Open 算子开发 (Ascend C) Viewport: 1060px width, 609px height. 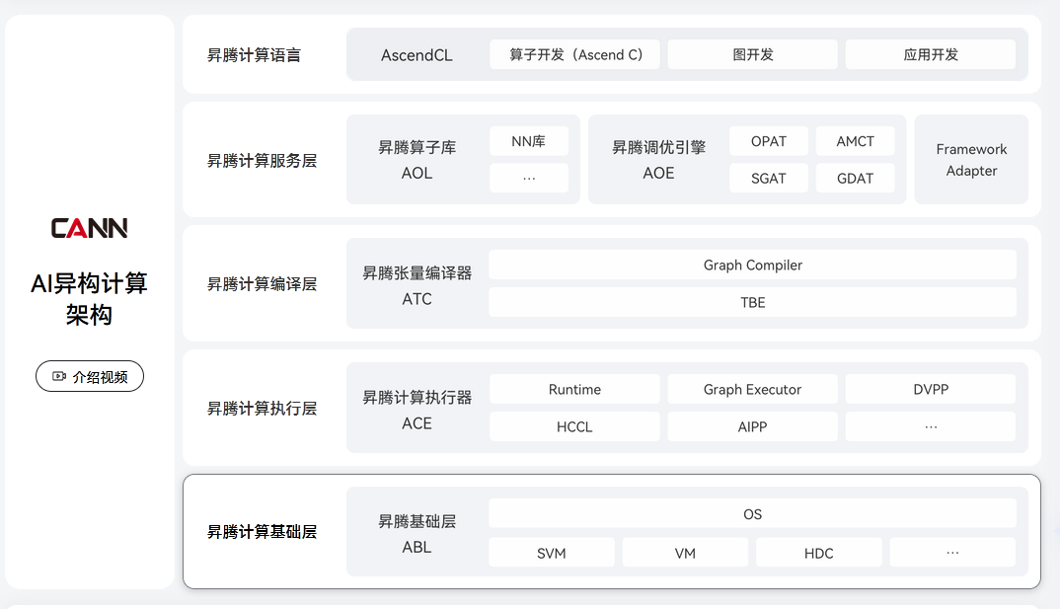coord(574,54)
